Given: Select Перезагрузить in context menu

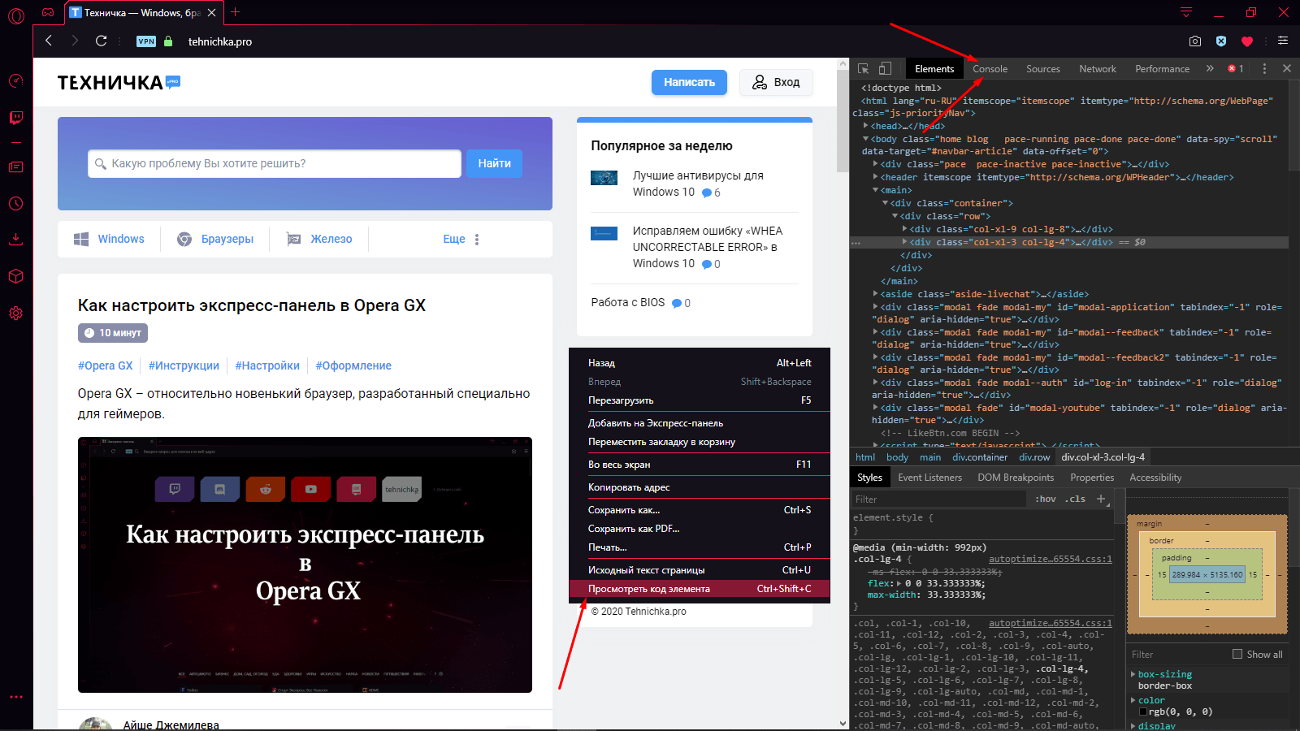Looking at the screenshot, I should [700, 400].
